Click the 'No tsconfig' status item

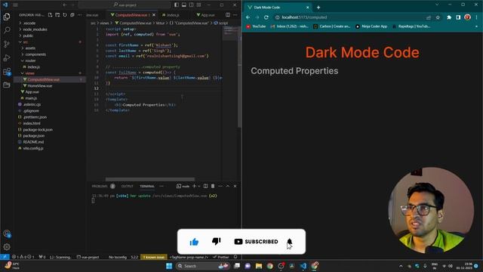coord(118,257)
